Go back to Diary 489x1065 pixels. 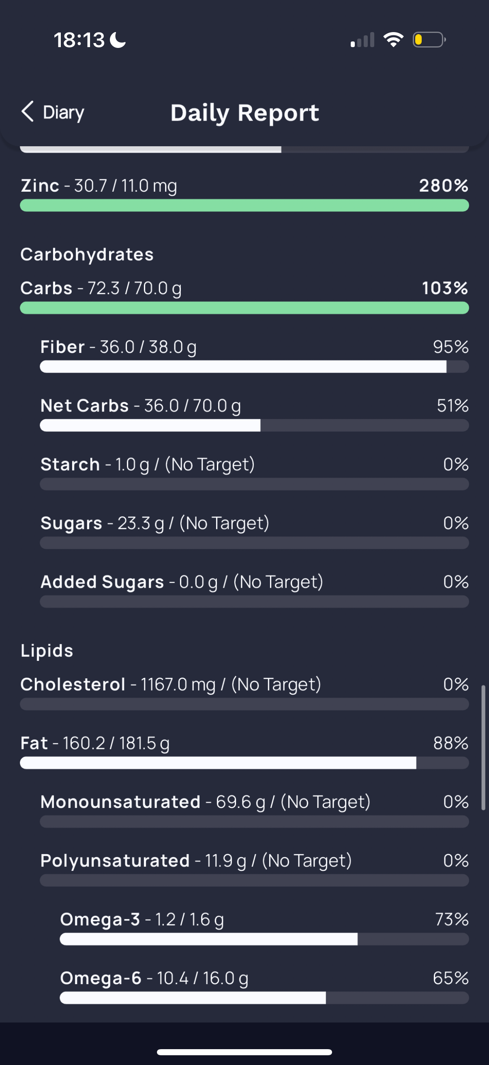click(x=64, y=112)
